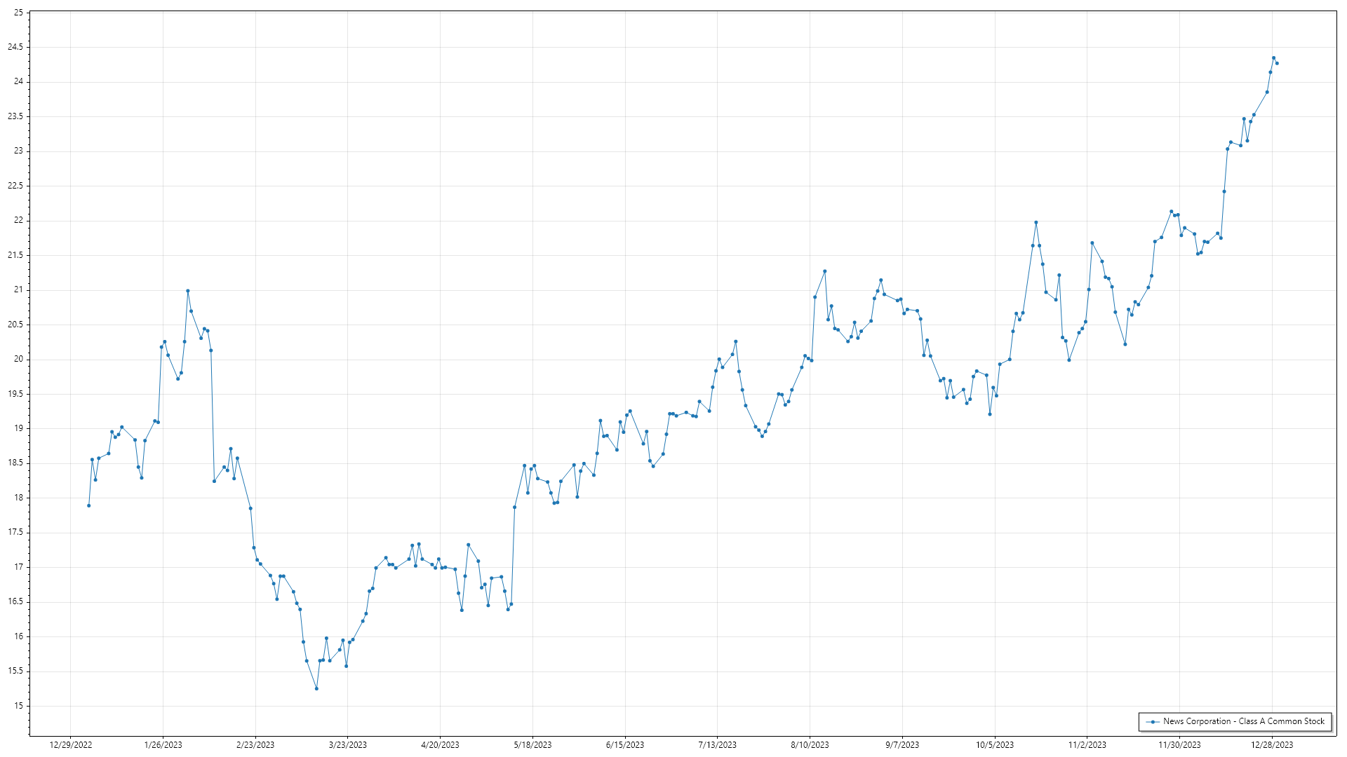Viewport: 1347px width, 757px height.
Task: Click the 15 y-axis value label
Action: pyautogui.click(x=18, y=706)
